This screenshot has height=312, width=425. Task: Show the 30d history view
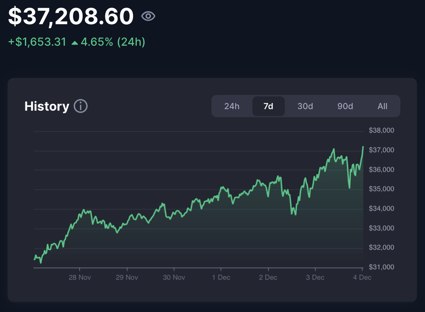305,106
